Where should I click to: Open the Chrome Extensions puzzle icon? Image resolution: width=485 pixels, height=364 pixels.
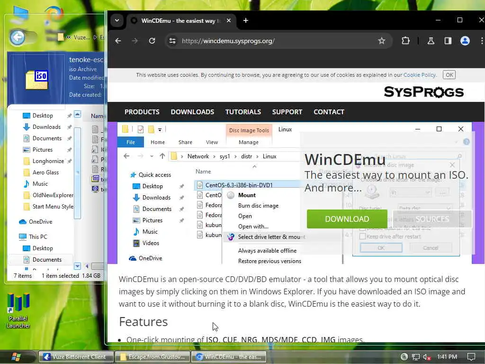coord(405,41)
